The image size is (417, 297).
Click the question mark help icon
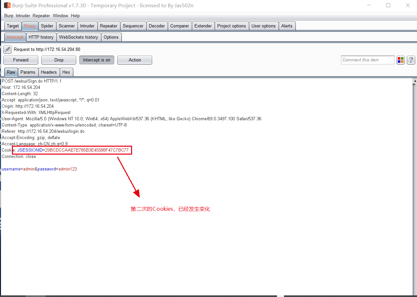pyautogui.click(x=411, y=60)
